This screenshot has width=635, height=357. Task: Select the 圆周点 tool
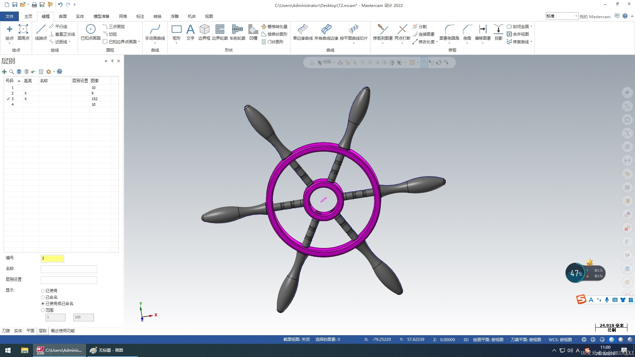23,32
